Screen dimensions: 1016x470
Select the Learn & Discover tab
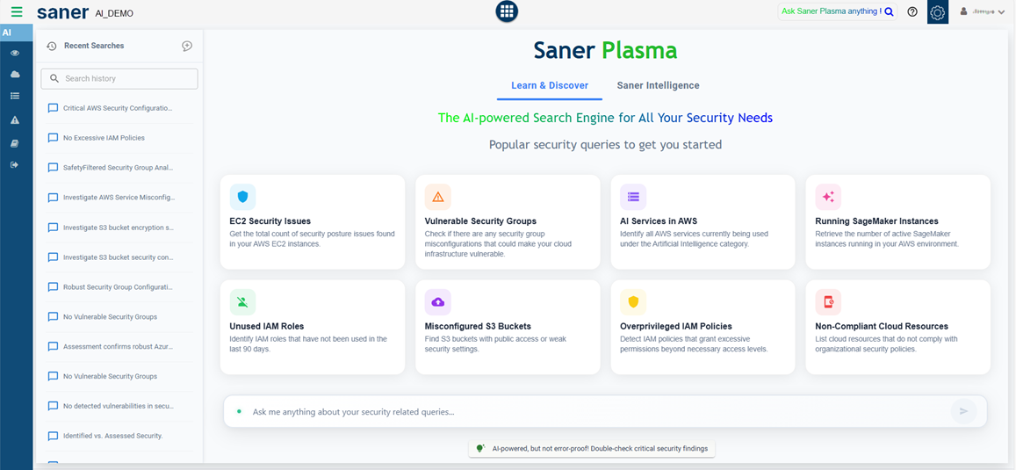550,86
